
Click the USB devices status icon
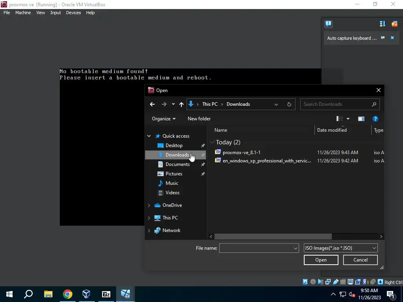click(x=335, y=282)
